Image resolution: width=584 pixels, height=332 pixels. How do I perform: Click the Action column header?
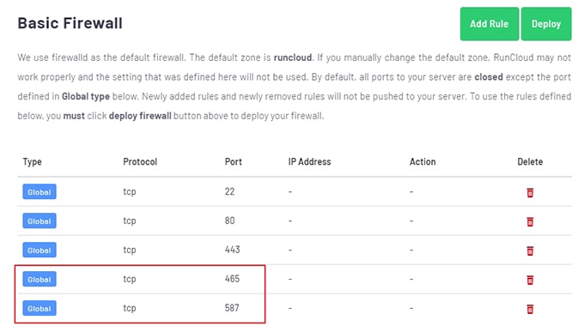tap(423, 162)
